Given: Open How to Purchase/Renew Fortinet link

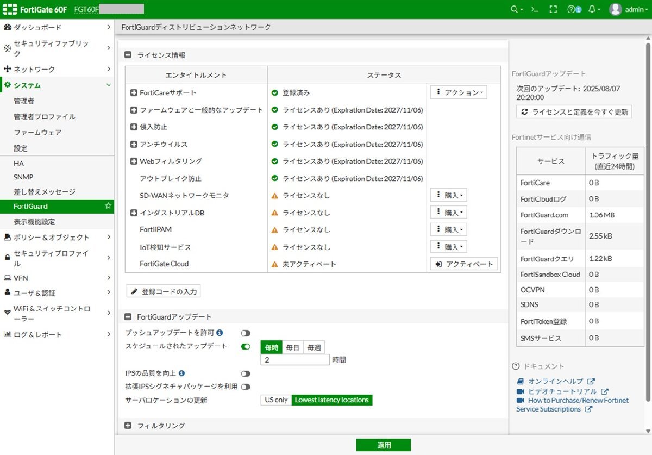Looking at the screenshot, I should 572,405.
